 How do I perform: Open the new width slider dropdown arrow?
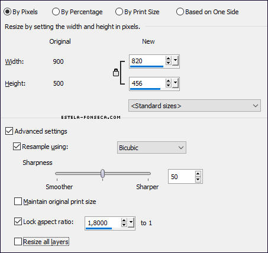[x=175, y=60]
